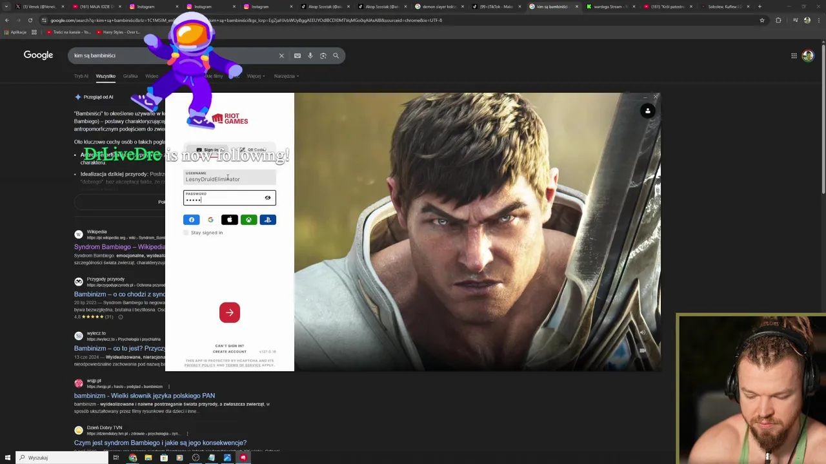Log in with PlayStation in Riot client
The height and width of the screenshot is (464, 826).
tap(268, 220)
